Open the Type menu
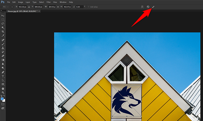The image size is (203, 121). (34, 2)
